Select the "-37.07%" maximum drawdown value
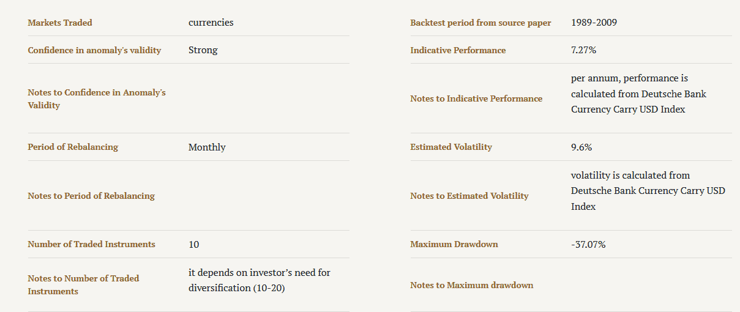Image resolution: width=740 pixels, height=312 pixels. coord(588,244)
